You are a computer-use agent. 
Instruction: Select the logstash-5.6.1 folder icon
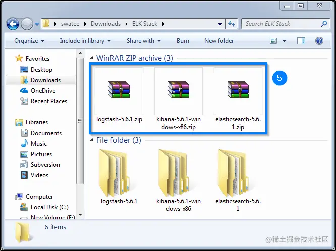pos(114,173)
